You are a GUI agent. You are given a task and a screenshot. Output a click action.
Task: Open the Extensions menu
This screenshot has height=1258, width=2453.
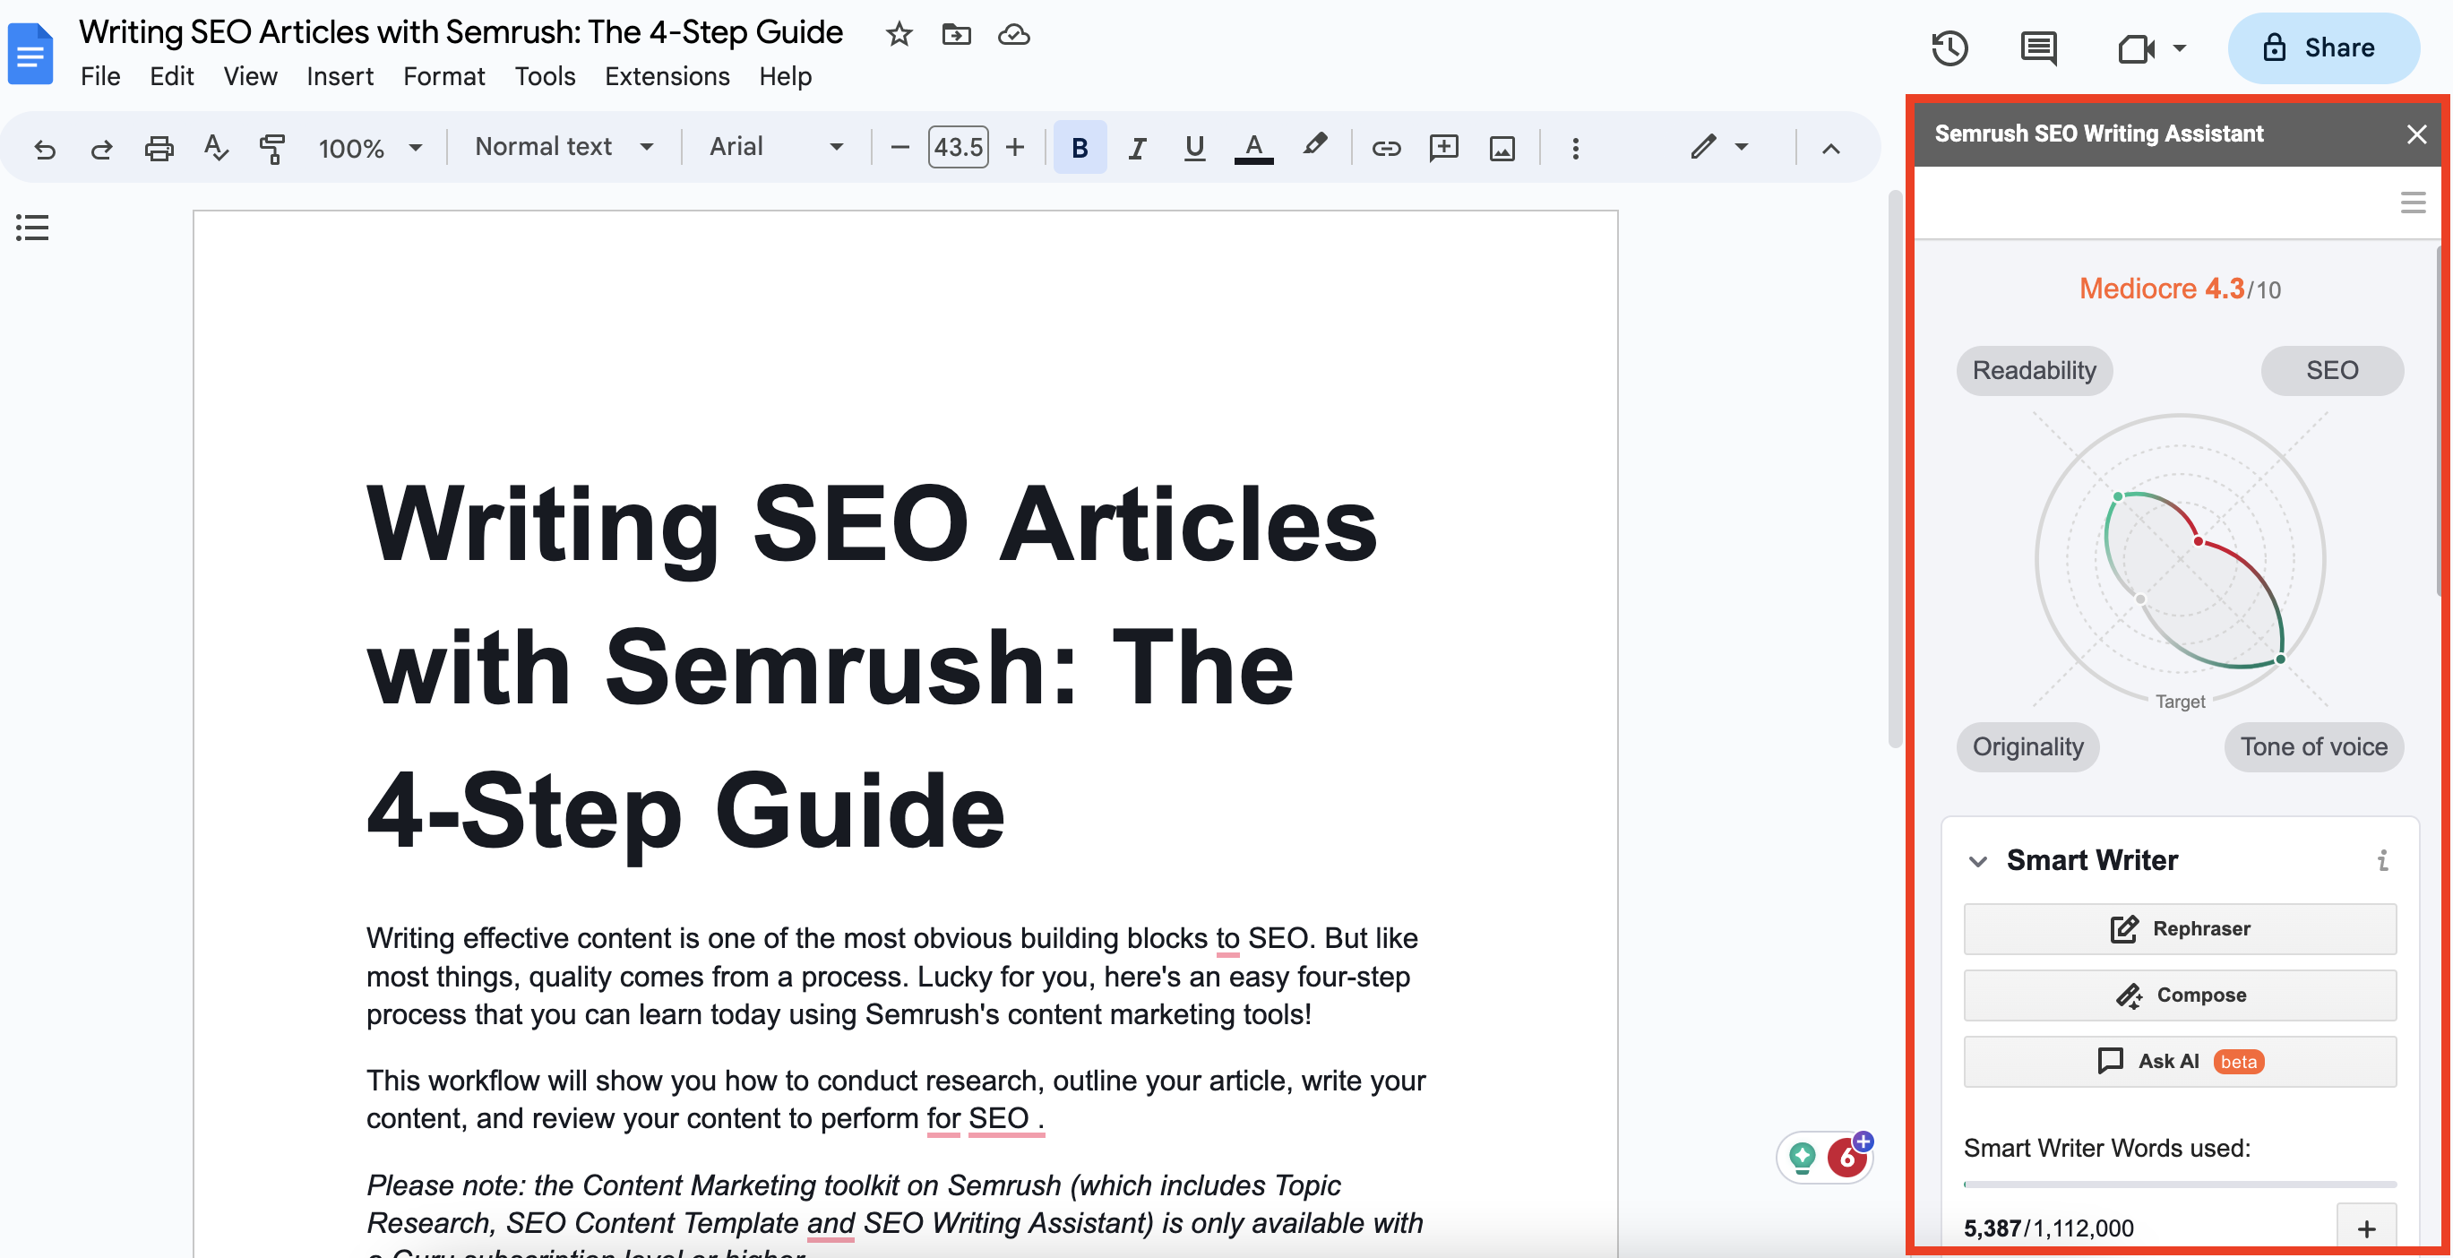click(x=667, y=76)
